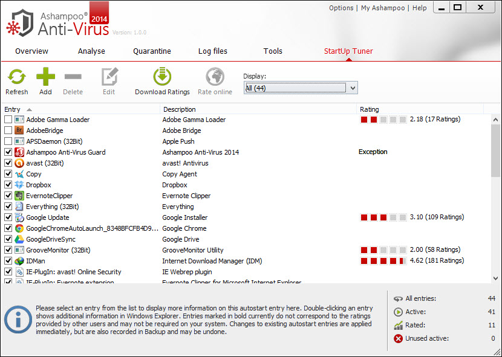Click the Unused active red X icon
This screenshot has height=357, width=502.
tap(398, 338)
